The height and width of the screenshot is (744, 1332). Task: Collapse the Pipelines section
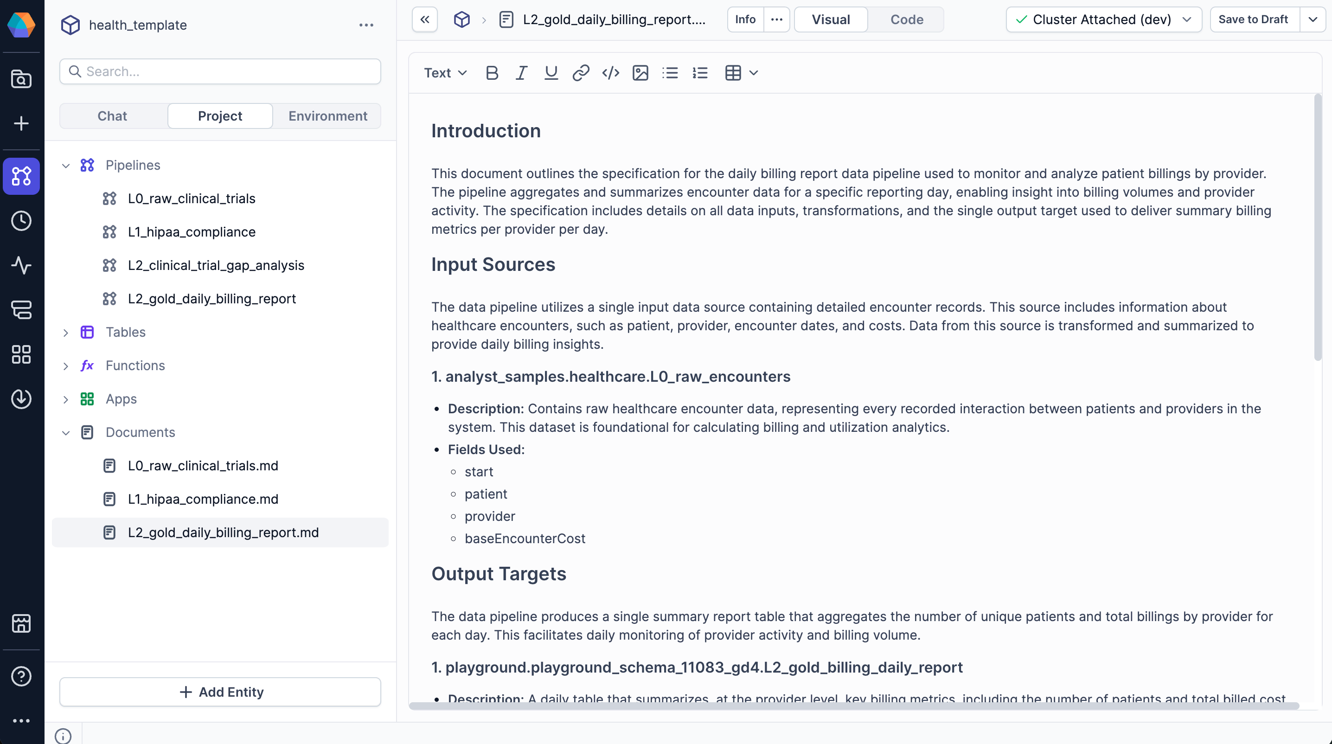(x=66, y=166)
